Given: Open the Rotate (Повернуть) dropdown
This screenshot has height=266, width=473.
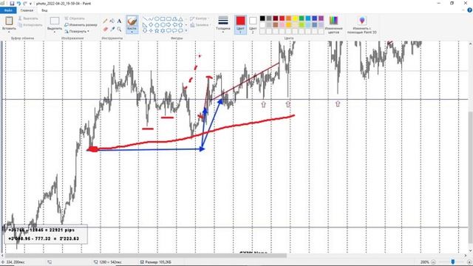Looking at the screenshot, I should tap(77, 31).
